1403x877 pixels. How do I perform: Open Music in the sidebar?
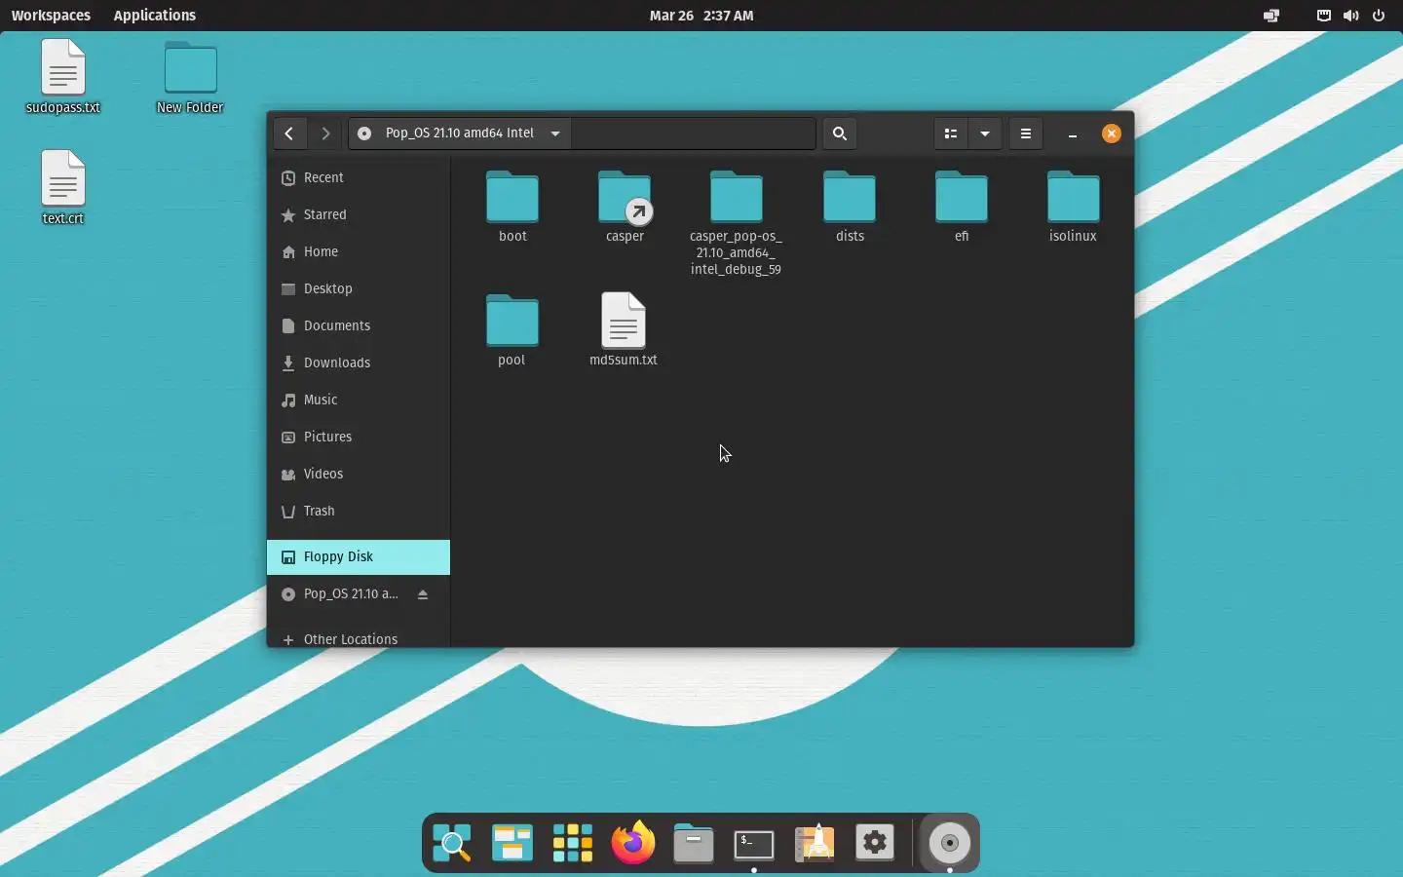(359, 400)
